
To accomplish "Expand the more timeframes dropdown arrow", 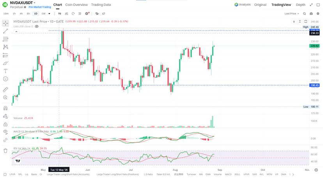I will (x=49, y=14).
